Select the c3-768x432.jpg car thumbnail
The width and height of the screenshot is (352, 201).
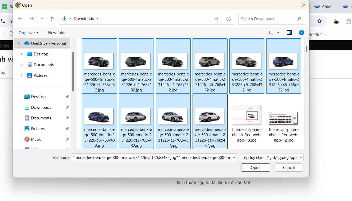pos(99,66)
